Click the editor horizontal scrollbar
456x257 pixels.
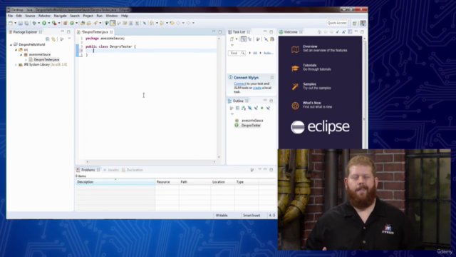150,162
